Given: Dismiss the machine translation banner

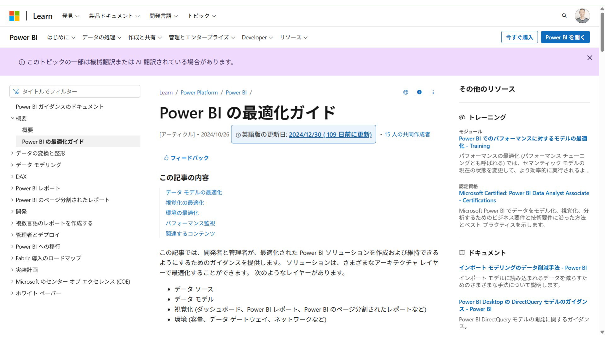Looking at the screenshot, I should click(x=590, y=58).
